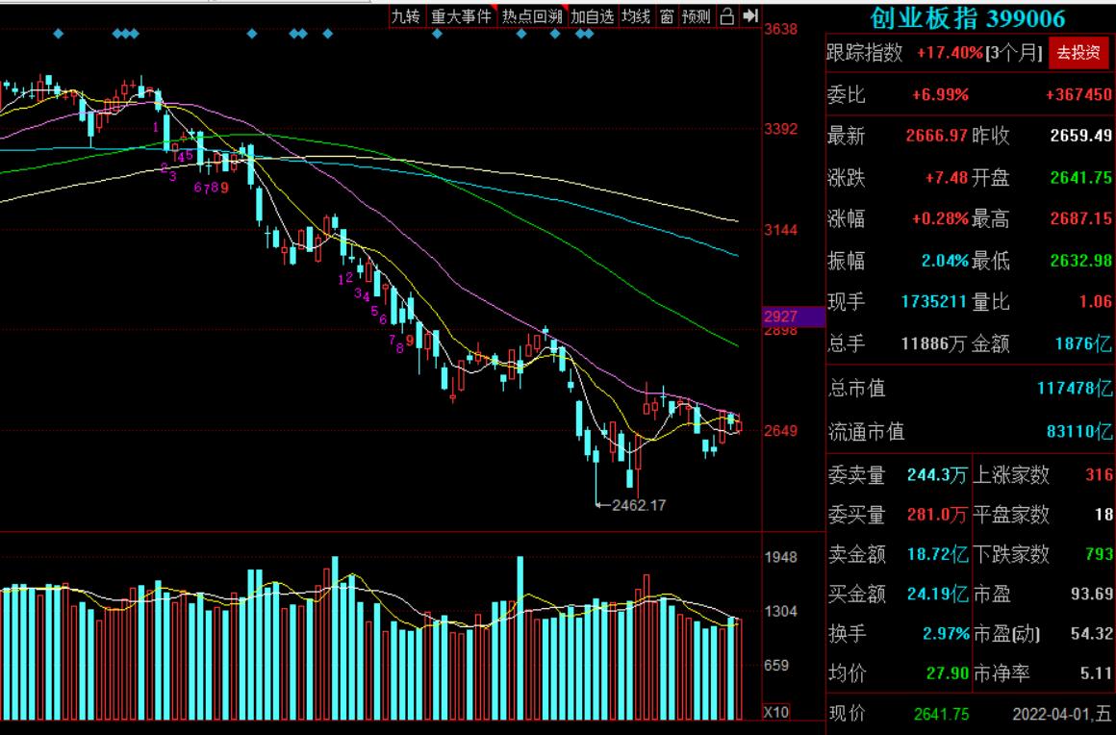Screen dimensions: 1116x735
Task: Click the 创业板指 399006 title
Action: tap(967, 16)
